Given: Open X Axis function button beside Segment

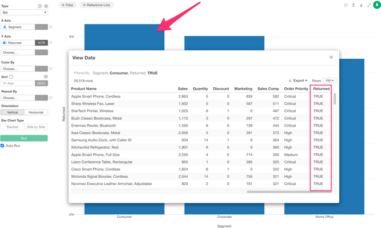Looking at the screenshot, I should tap(41, 27).
